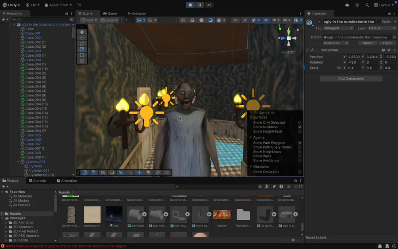Select the Rotate tool in scene toolbar
The image size is (398, 249).
point(82,44)
